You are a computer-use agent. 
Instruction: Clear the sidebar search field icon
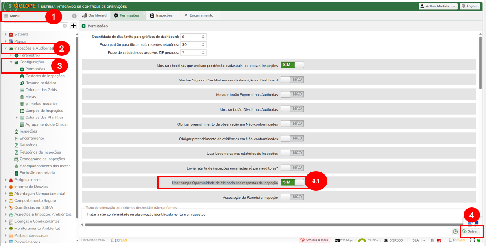pyautogui.click(x=65, y=26)
